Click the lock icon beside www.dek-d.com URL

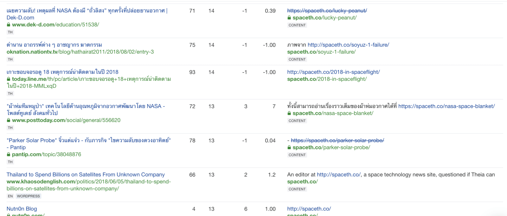pyautogui.click(x=9, y=25)
